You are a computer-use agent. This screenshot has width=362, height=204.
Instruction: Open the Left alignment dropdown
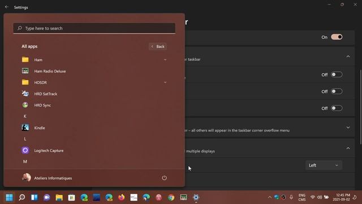tap(324, 165)
